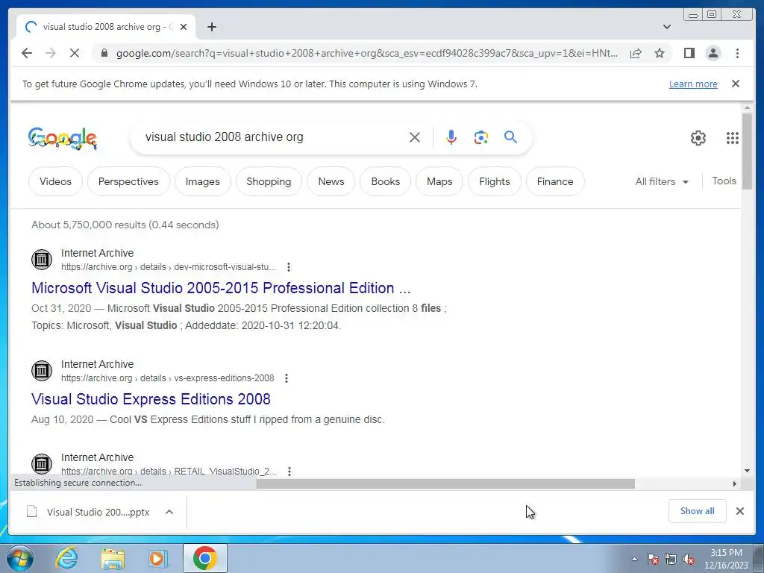764x573 pixels.
Task: Open Visual Studio Express Editions 2008 result
Action: point(151,399)
